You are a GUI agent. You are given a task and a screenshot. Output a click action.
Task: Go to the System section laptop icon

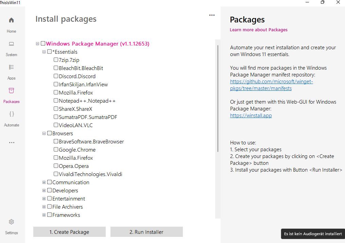tap(11, 44)
